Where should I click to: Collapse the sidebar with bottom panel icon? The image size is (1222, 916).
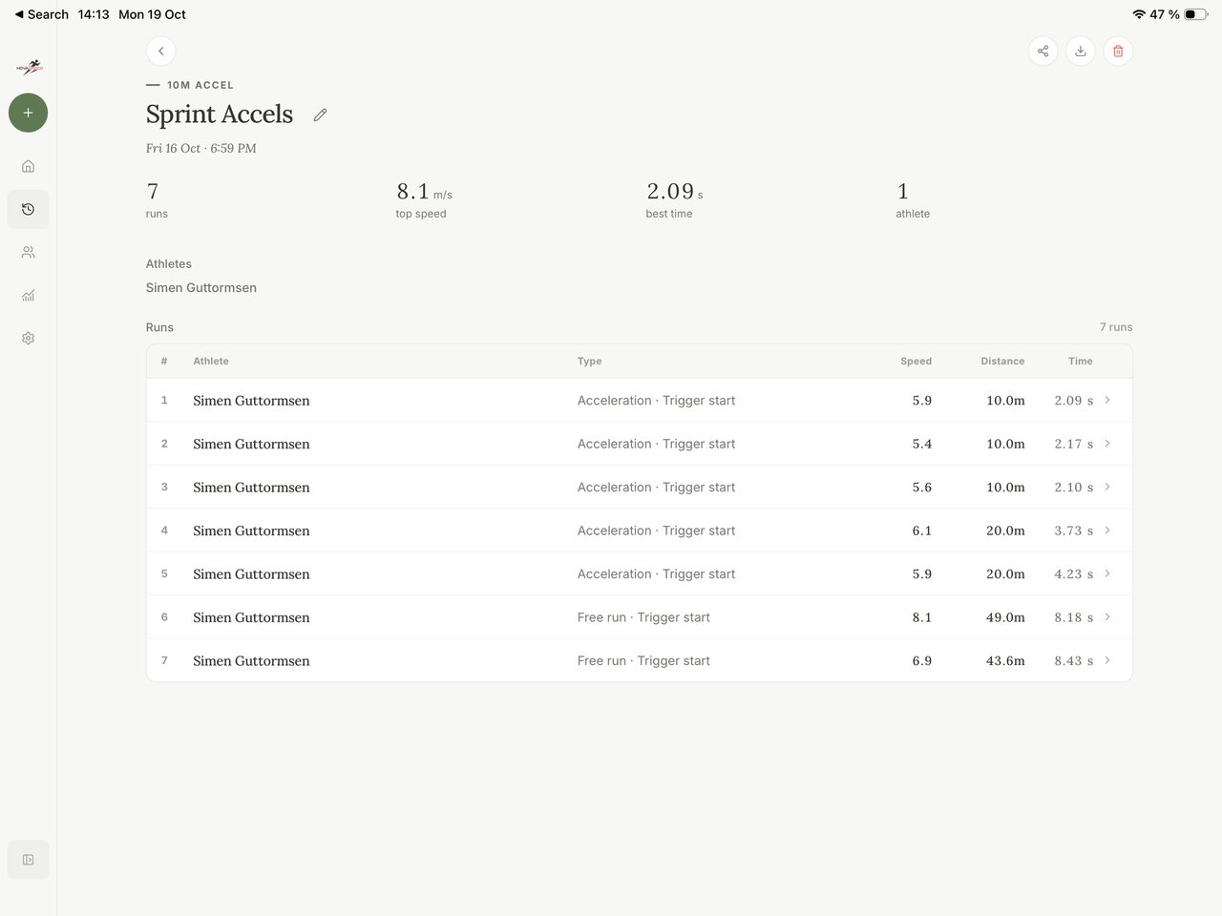point(28,860)
